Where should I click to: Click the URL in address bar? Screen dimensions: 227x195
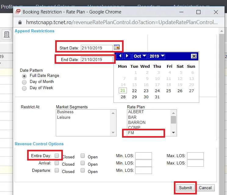(x=122, y=22)
